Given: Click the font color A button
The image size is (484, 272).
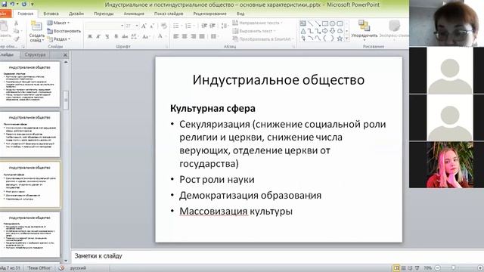Looking at the screenshot, I should [x=160, y=36].
